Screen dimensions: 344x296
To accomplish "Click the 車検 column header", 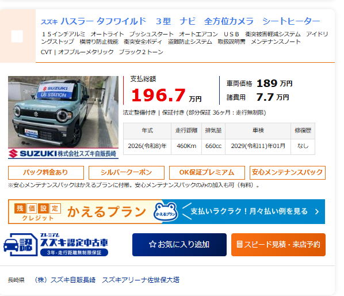I will point(258,131).
